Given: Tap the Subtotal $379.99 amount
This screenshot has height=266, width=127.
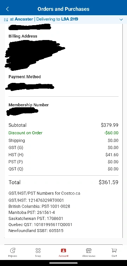Looking at the screenshot, I should (110, 125).
